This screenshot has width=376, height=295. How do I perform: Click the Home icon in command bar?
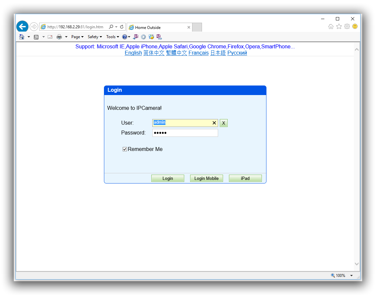22,37
